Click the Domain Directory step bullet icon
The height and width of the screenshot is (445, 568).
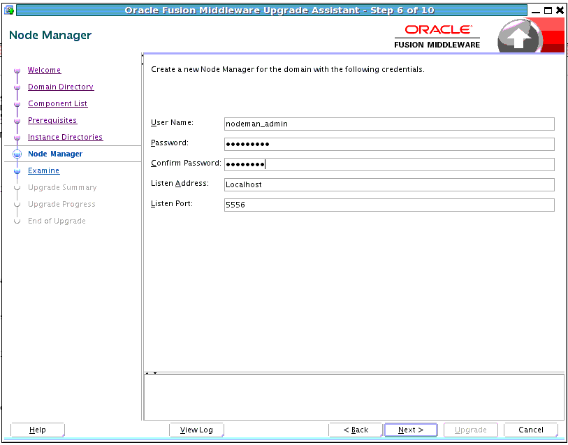(x=17, y=87)
